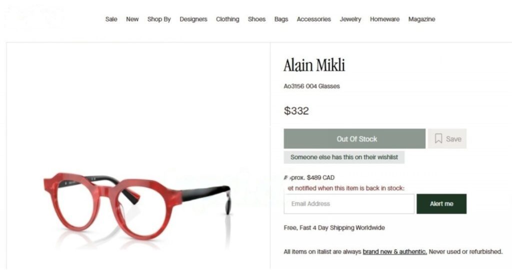Save the glasses to wishlist
Screen dimensions: 512x270
coord(447,139)
